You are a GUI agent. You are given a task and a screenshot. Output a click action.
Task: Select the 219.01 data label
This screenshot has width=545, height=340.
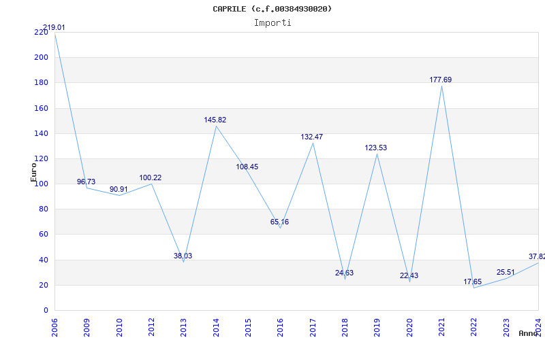(x=54, y=27)
